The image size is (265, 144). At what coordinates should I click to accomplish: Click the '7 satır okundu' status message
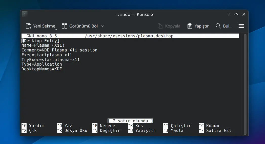click(130, 121)
